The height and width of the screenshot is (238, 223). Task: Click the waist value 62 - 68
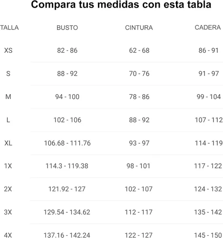[139, 50]
